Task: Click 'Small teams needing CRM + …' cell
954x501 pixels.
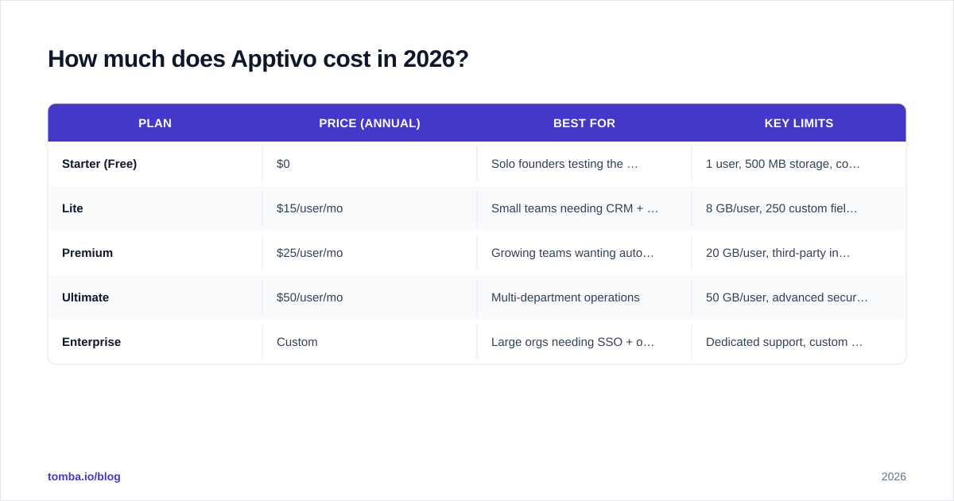Action: pos(584,208)
